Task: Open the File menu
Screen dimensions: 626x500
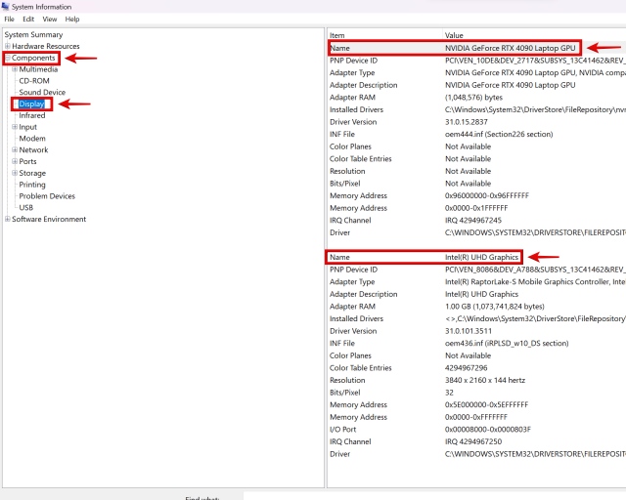Action: coord(9,20)
